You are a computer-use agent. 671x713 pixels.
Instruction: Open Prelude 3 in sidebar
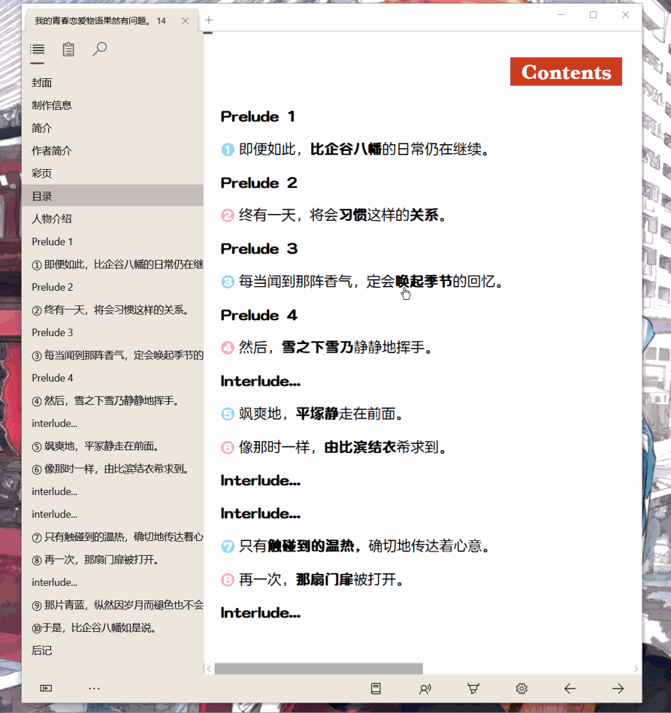[113, 333]
